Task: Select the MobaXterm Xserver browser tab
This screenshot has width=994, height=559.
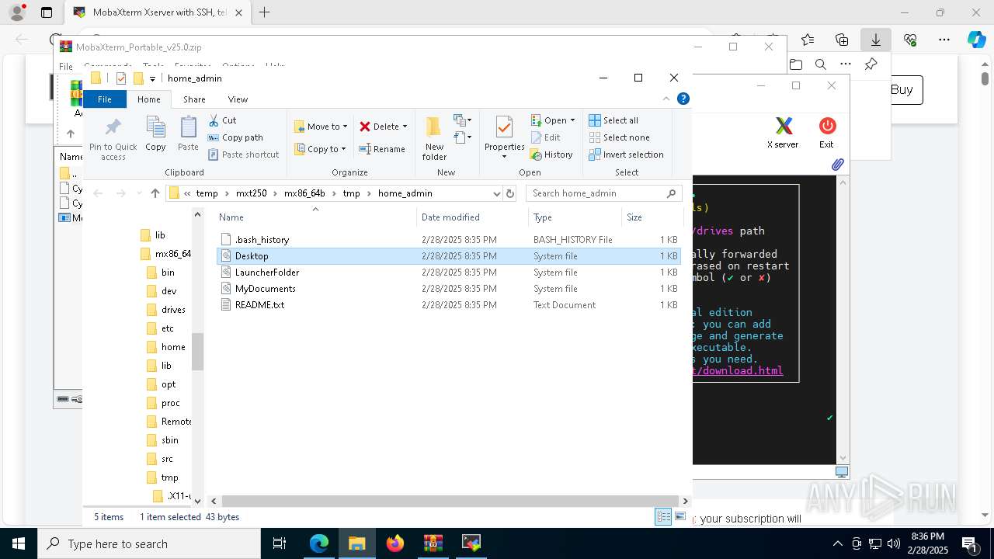Action: click(157, 12)
